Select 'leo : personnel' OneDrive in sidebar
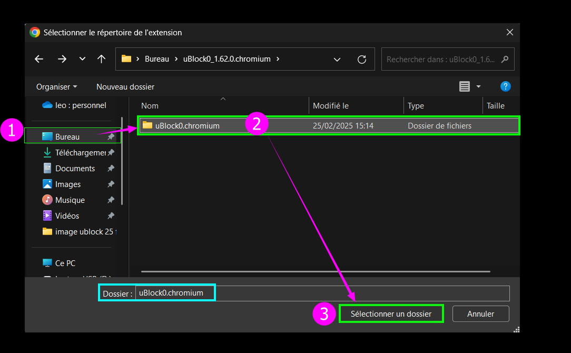This screenshot has height=353, width=571. click(74, 105)
